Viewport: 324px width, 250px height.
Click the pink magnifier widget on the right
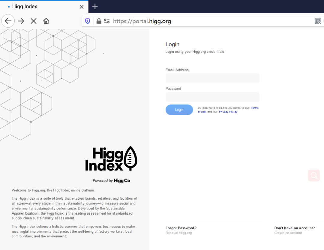pyautogui.click(x=314, y=176)
